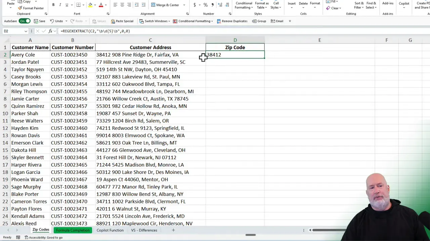Apply Percent Style number format

pyautogui.click(x=206, y=5)
